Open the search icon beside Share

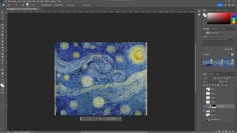[225, 5]
